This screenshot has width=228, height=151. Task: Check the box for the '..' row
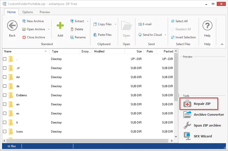click(x=5, y=59)
